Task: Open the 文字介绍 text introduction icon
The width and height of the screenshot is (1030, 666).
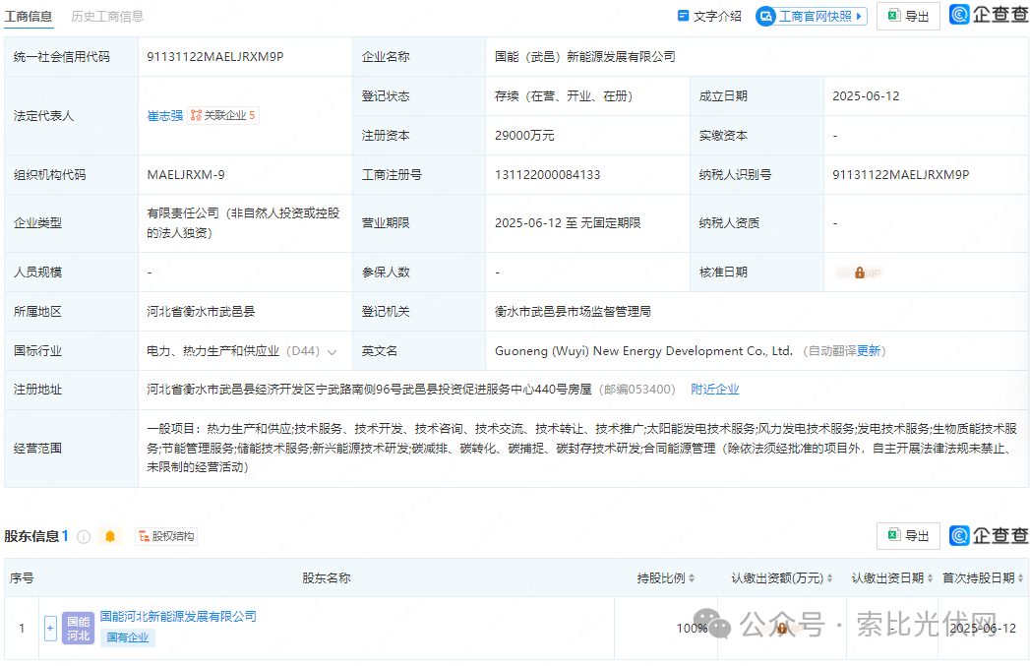Action: [x=709, y=16]
